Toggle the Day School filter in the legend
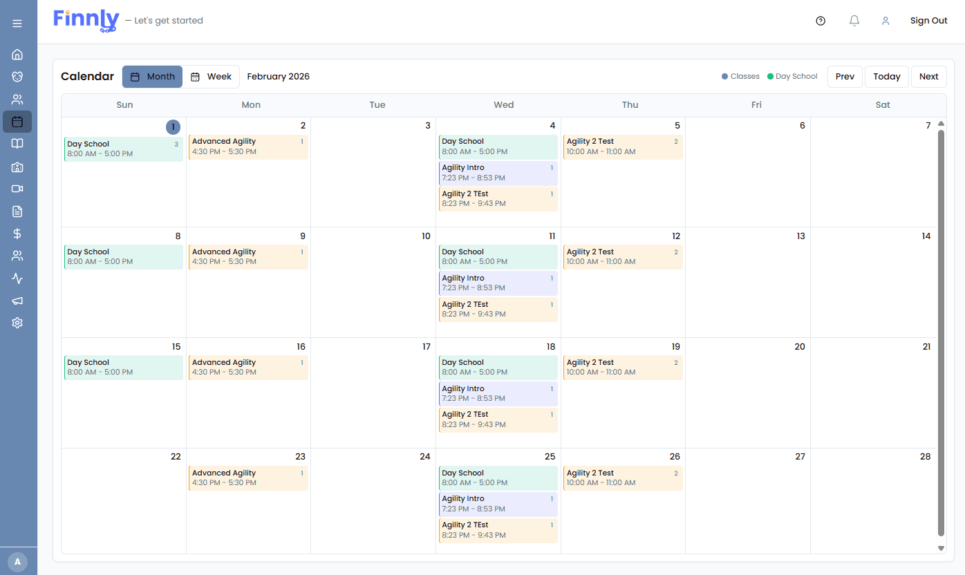 pyautogui.click(x=792, y=76)
